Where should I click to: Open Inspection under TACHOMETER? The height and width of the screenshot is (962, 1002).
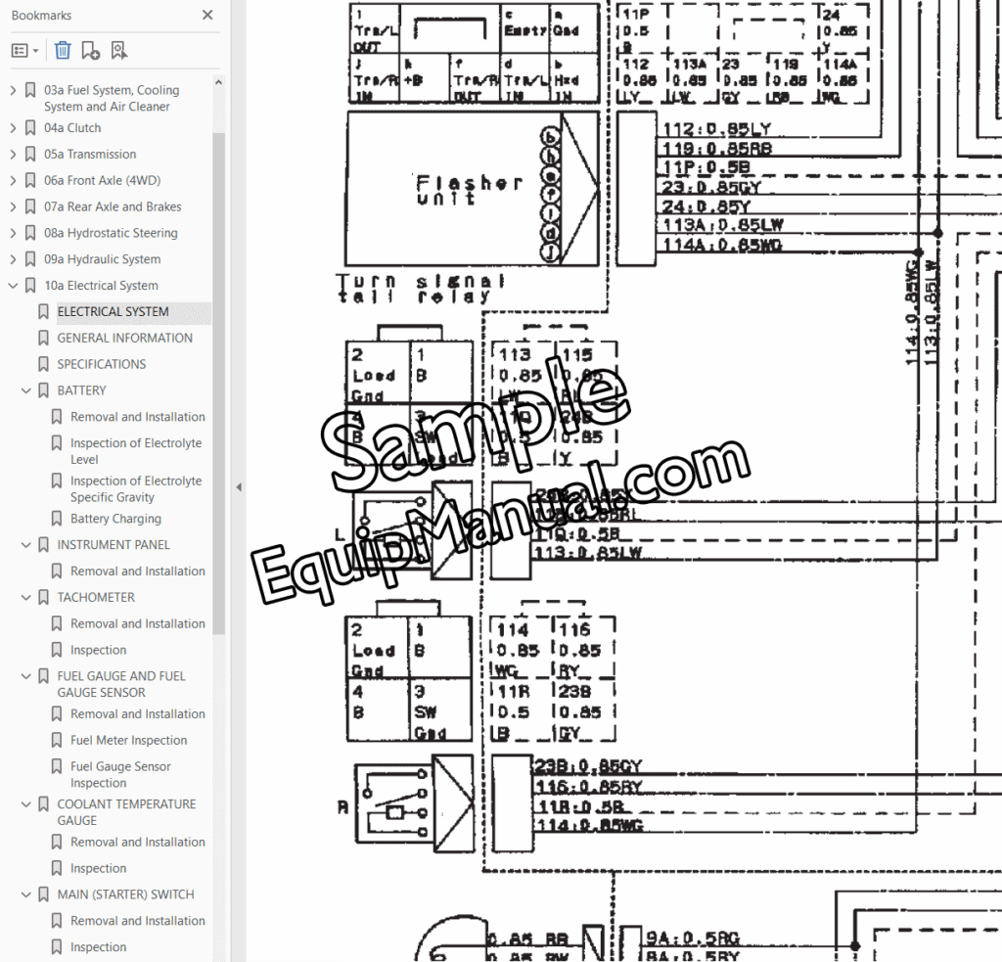99,650
